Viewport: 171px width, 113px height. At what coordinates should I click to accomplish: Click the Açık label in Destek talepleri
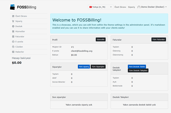click(115, 82)
